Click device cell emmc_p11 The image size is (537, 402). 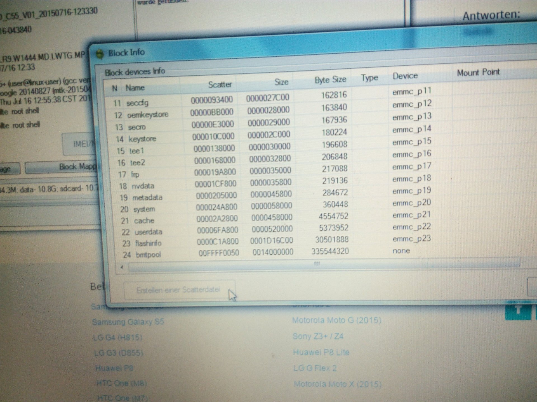412,91
